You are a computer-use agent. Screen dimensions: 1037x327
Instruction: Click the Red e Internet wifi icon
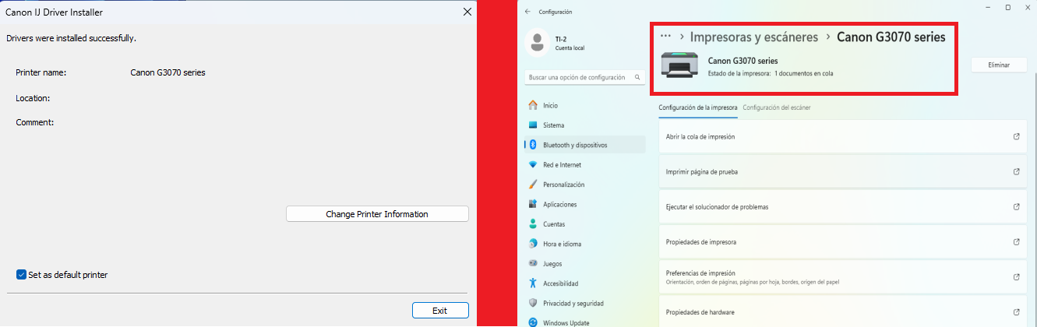click(x=533, y=165)
